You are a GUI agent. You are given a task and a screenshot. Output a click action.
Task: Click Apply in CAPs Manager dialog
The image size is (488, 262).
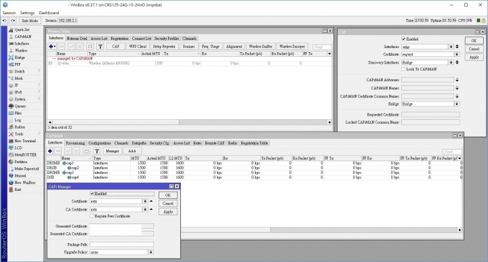pos(168,212)
